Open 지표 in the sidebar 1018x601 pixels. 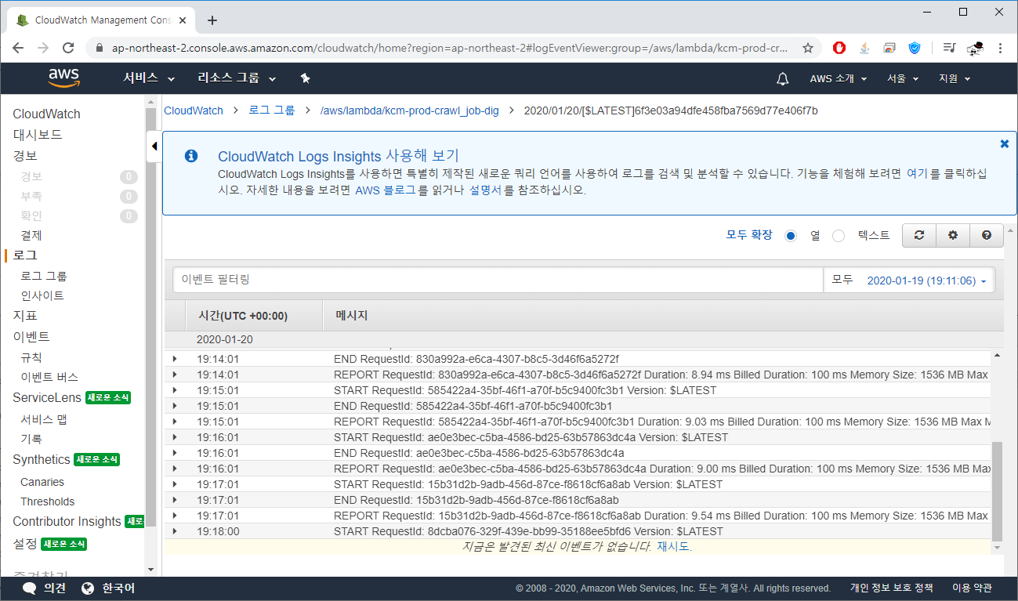[x=25, y=316]
